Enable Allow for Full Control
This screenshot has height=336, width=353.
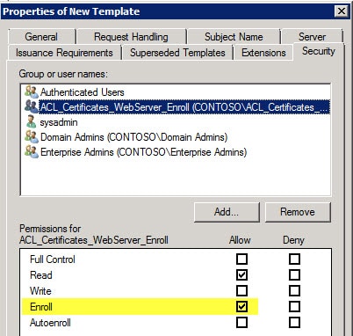tap(241, 259)
